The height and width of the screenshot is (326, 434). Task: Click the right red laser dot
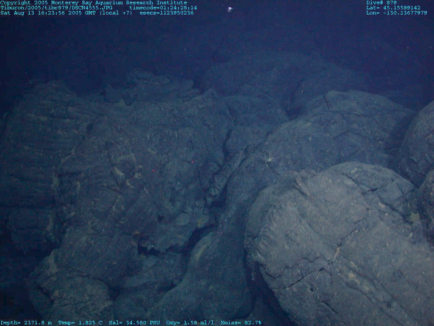click(192, 162)
